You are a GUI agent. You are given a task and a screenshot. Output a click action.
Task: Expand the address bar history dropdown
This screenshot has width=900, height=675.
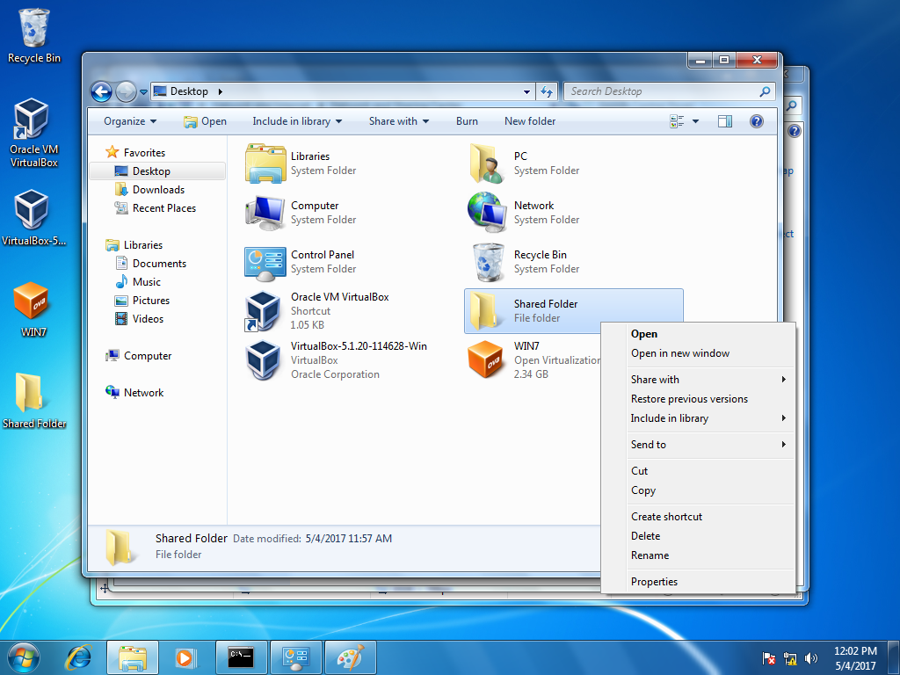tap(526, 91)
